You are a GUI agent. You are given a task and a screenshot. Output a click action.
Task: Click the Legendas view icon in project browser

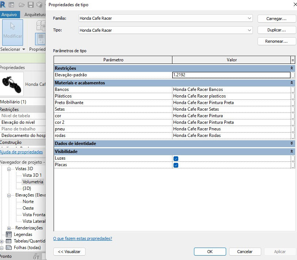tap(9, 234)
